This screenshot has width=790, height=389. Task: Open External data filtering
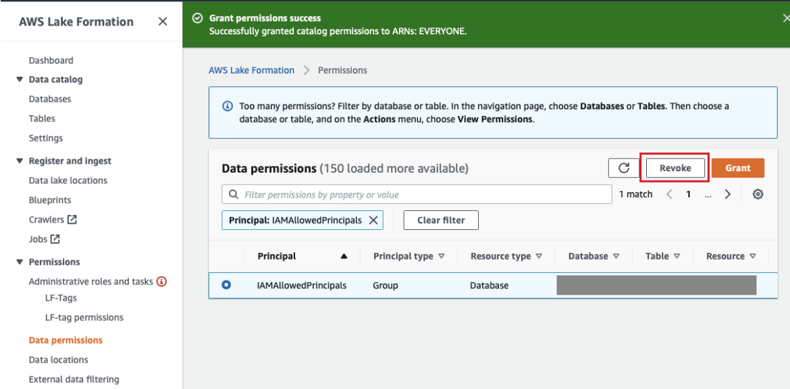pyautogui.click(x=74, y=380)
